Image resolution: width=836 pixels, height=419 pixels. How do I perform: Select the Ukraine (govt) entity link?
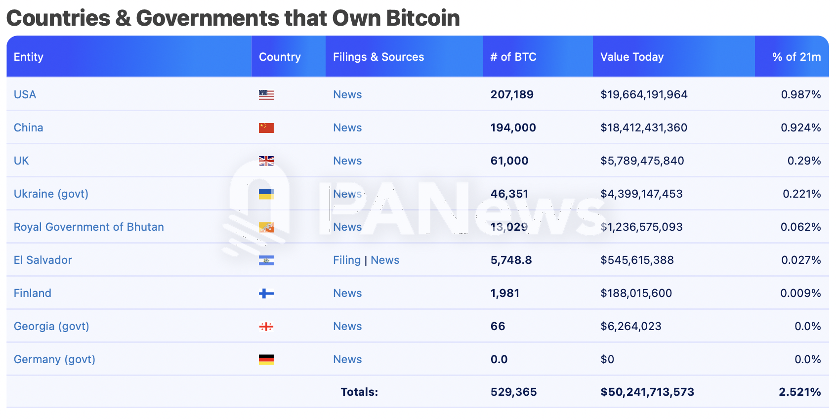51,194
